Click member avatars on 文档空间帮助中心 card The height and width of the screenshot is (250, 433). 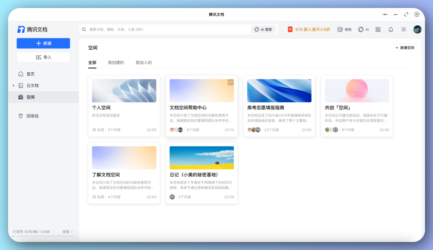tap(176, 130)
